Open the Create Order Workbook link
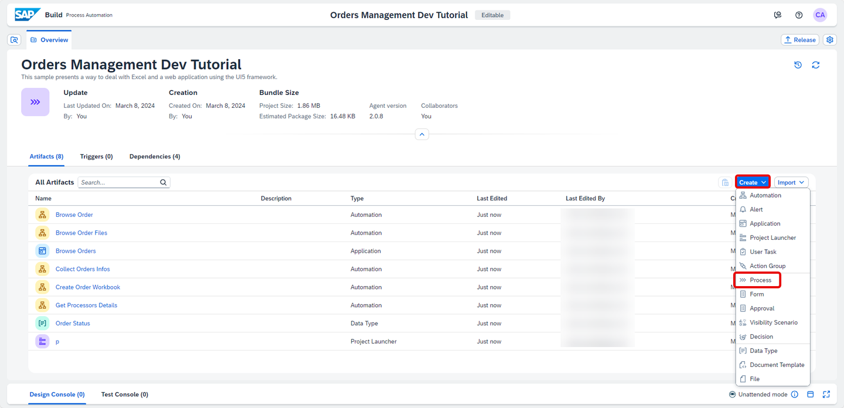The width and height of the screenshot is (844, 408). pos(88,287)
